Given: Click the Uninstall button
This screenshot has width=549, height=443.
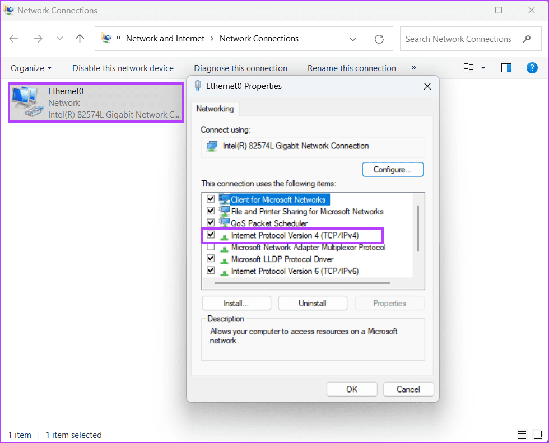Looking at the screenshot, I should pyautogui.click(x=313, y=304).
